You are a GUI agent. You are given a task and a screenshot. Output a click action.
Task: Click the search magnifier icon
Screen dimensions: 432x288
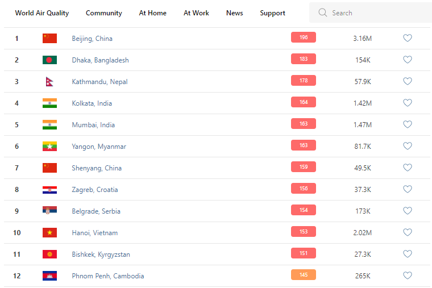(323, 12)
